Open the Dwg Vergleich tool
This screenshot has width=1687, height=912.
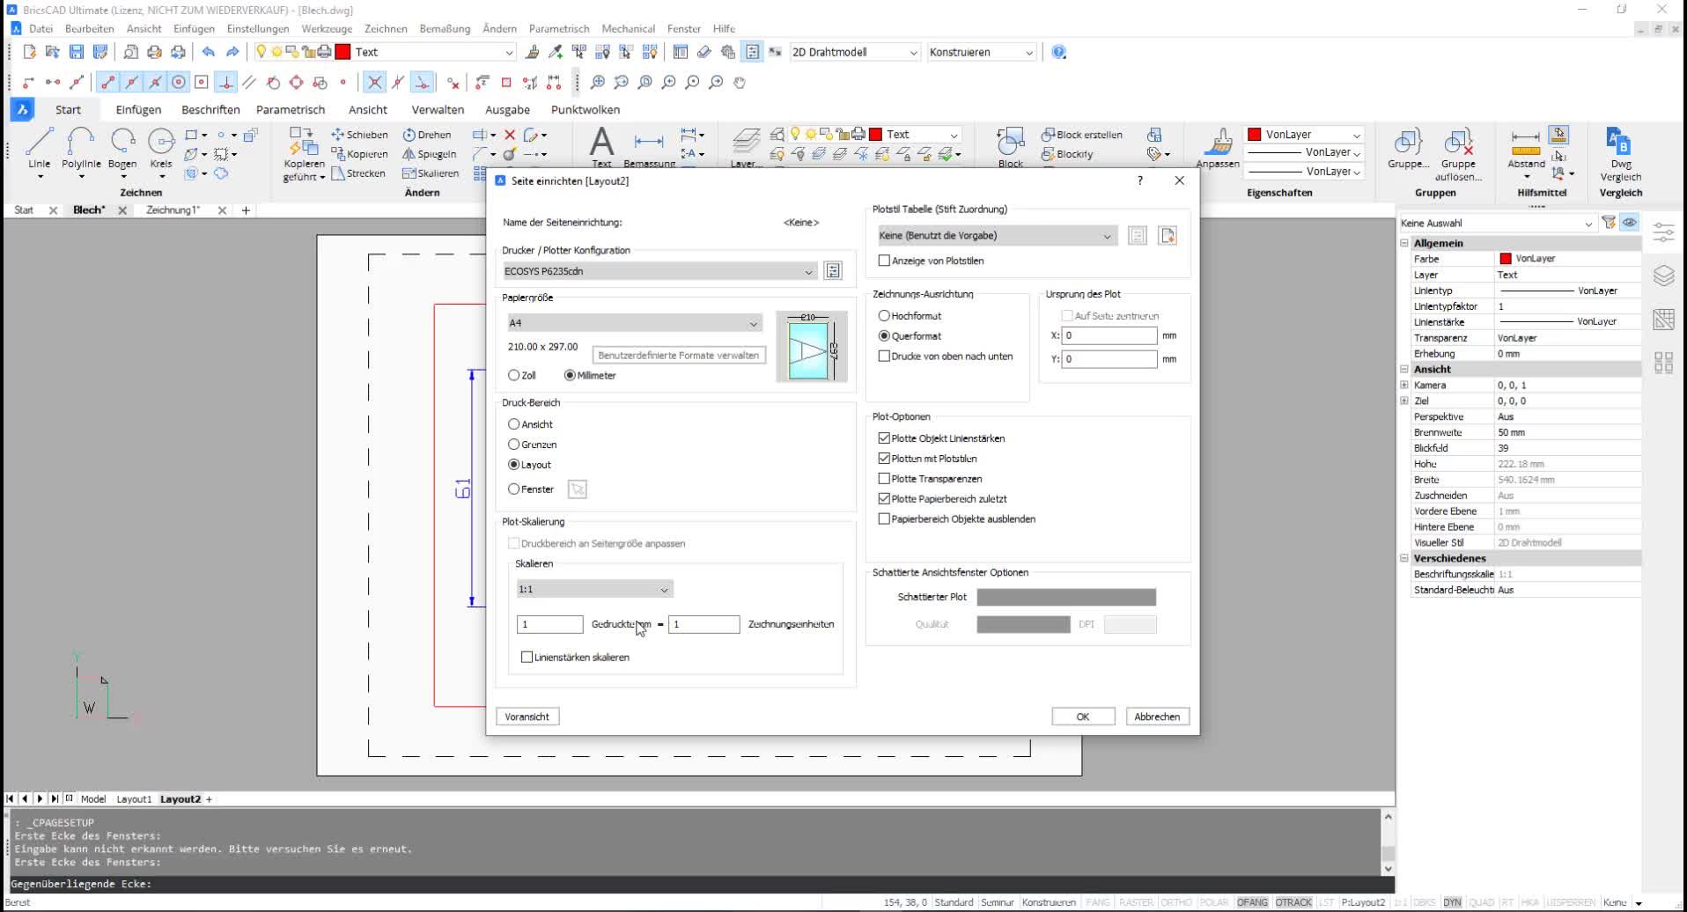tap(1620, 154)
